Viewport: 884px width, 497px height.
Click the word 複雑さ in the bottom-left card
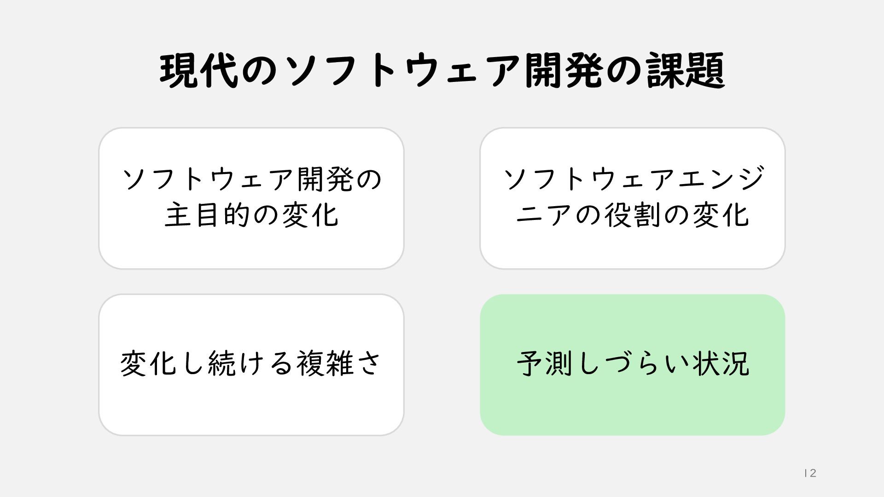tap(339, 364)
